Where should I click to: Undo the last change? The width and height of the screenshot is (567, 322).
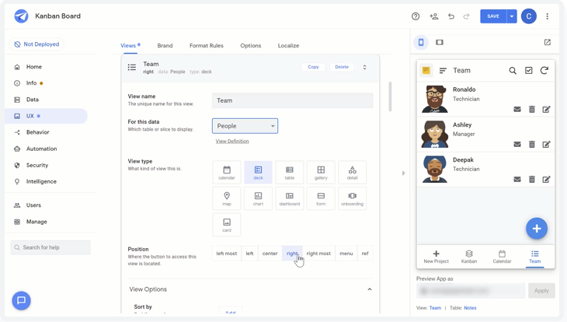[x=451, y=16]
